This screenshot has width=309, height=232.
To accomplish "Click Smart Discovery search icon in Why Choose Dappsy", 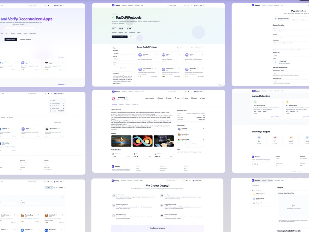I will [x=114, y=215].
